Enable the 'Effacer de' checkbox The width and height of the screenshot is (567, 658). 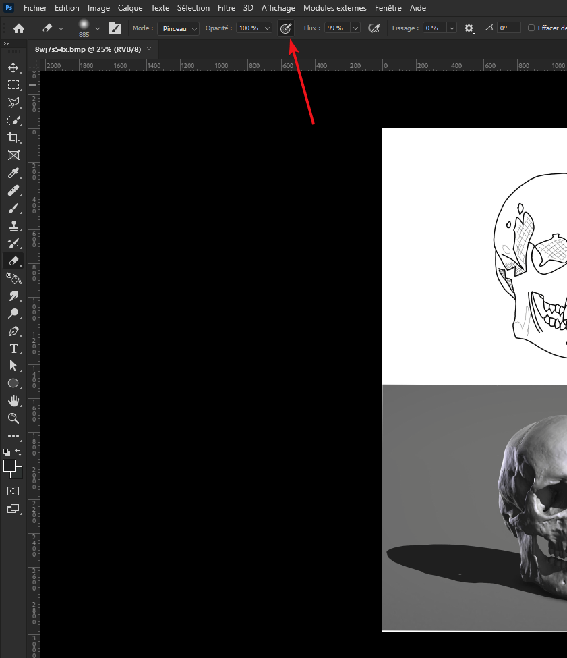[x=531, y=28]
